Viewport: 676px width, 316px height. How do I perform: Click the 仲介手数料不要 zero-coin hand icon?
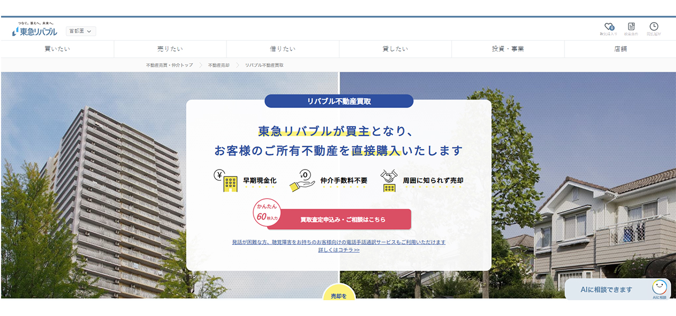click(302, 180)
